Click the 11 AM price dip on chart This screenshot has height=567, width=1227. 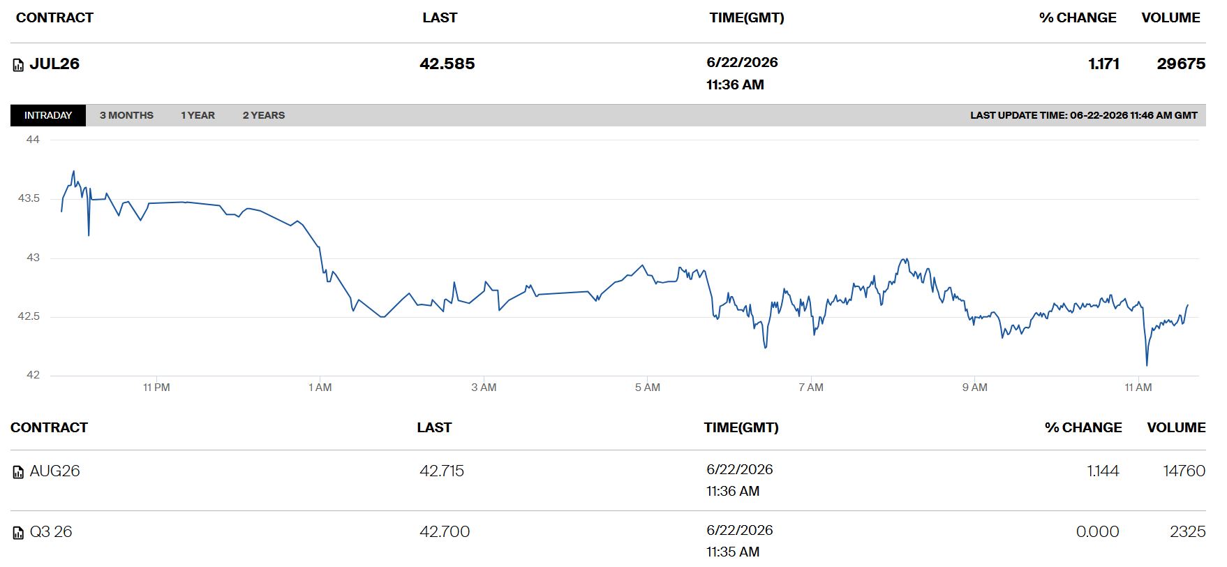[x=1147, y=364]
